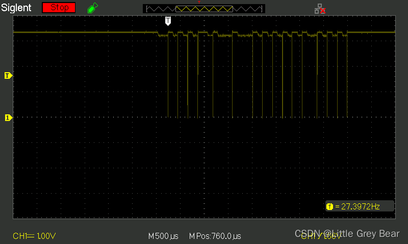Screen dimensions: 408x244
Task: Click the Siglent brand label
Action: [x=16, y=8]
